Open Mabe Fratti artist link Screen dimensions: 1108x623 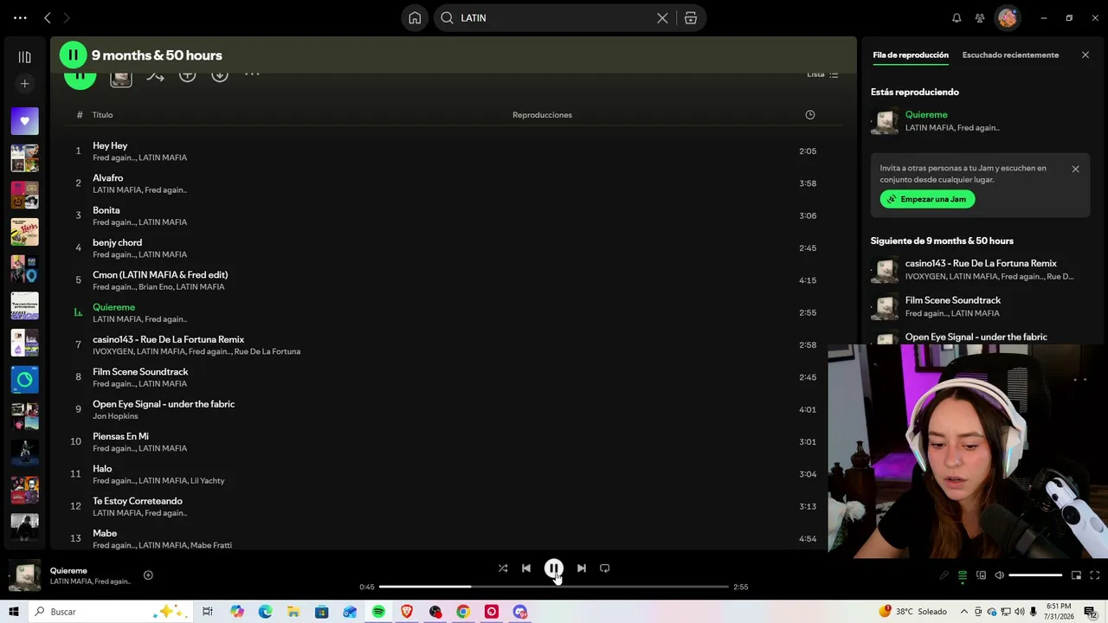[211, 545]
